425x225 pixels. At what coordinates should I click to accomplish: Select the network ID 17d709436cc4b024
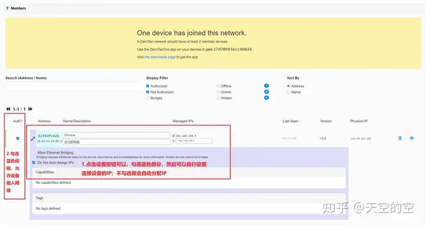click(233, 50)
